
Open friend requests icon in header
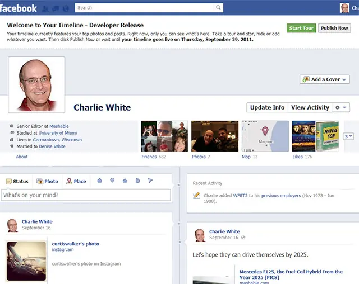point(45,9)
